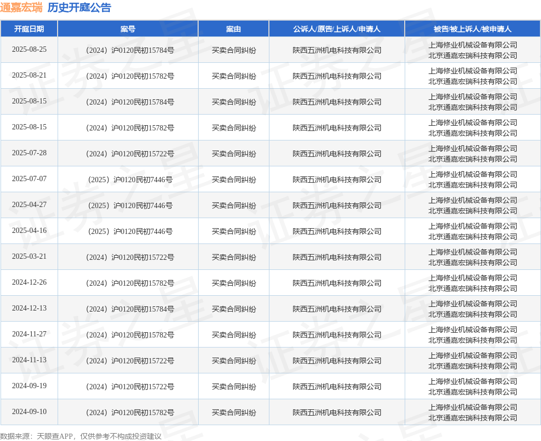Click 北京通嘉宏瑞科技有限公司 in the 2024-09-10 row
The width and height of the screenshot is (541, 441).
(473, 418)
